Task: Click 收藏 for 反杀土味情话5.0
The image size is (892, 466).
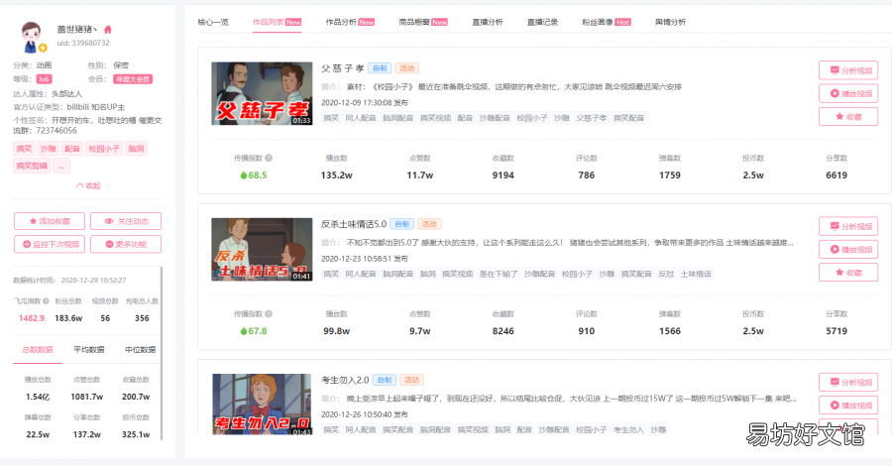Action: click(x=848, y=273)
